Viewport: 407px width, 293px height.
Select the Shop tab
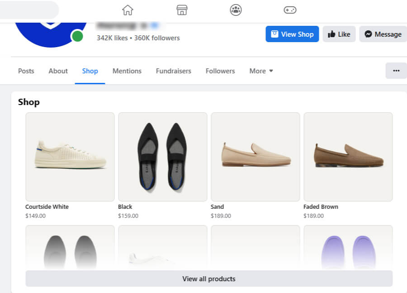coord(90,71)
